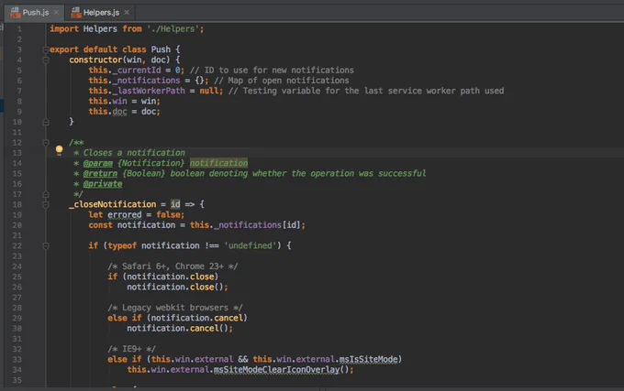Collapse the Push class fold marker
The height and width of the screenshot is (391, 624).
[x=45, y=49]
